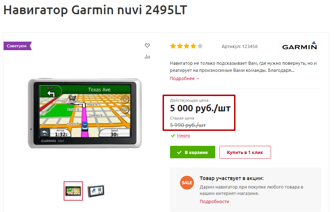
Task: Select the first highlighted product thumbnail
Action: 73,191
